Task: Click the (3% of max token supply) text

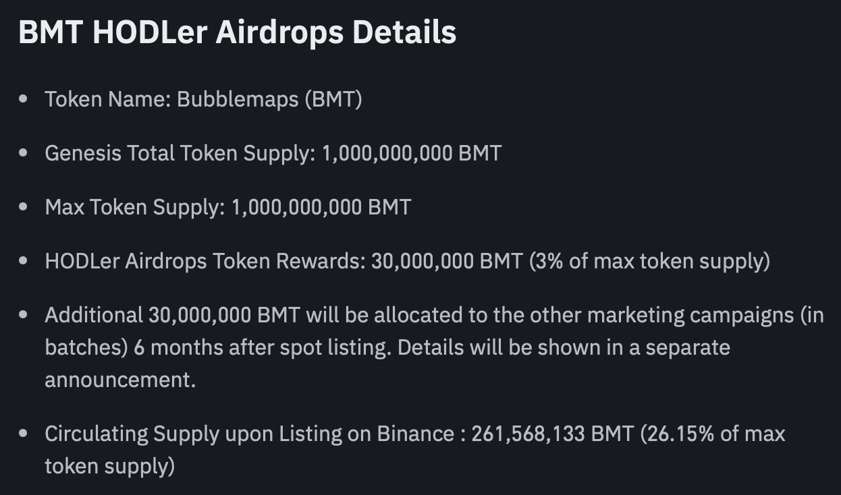Action: click(x=649, y=261)
